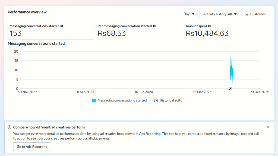Click the peak of the blue chart line
This screenshot has height=156, width=278.
point(231,53)
